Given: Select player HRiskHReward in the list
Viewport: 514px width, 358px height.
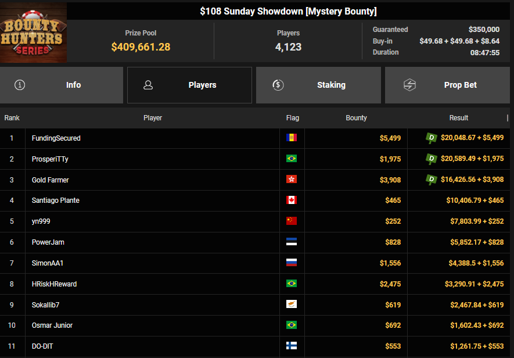Looking at the screenshot, I should point(55,284).
